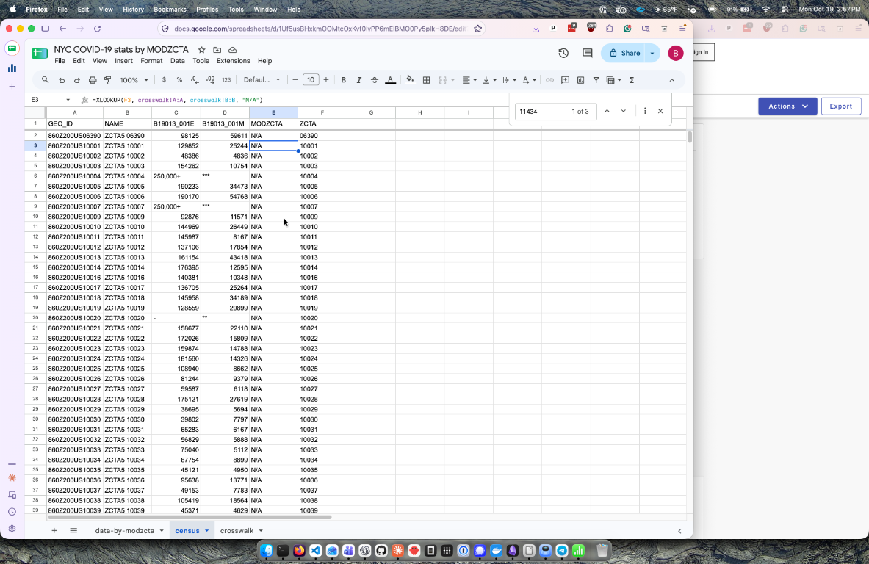Select column E header
Screen dimensions: 869x564
point(273,112)
